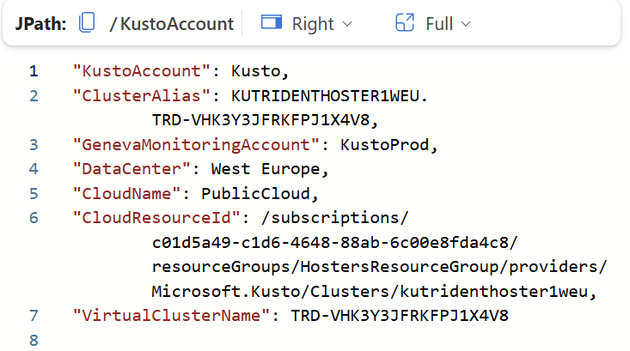Screen dimensions: 630x351
Task: Select the /KustoAccount JPath text
Action: coord(171,24)
